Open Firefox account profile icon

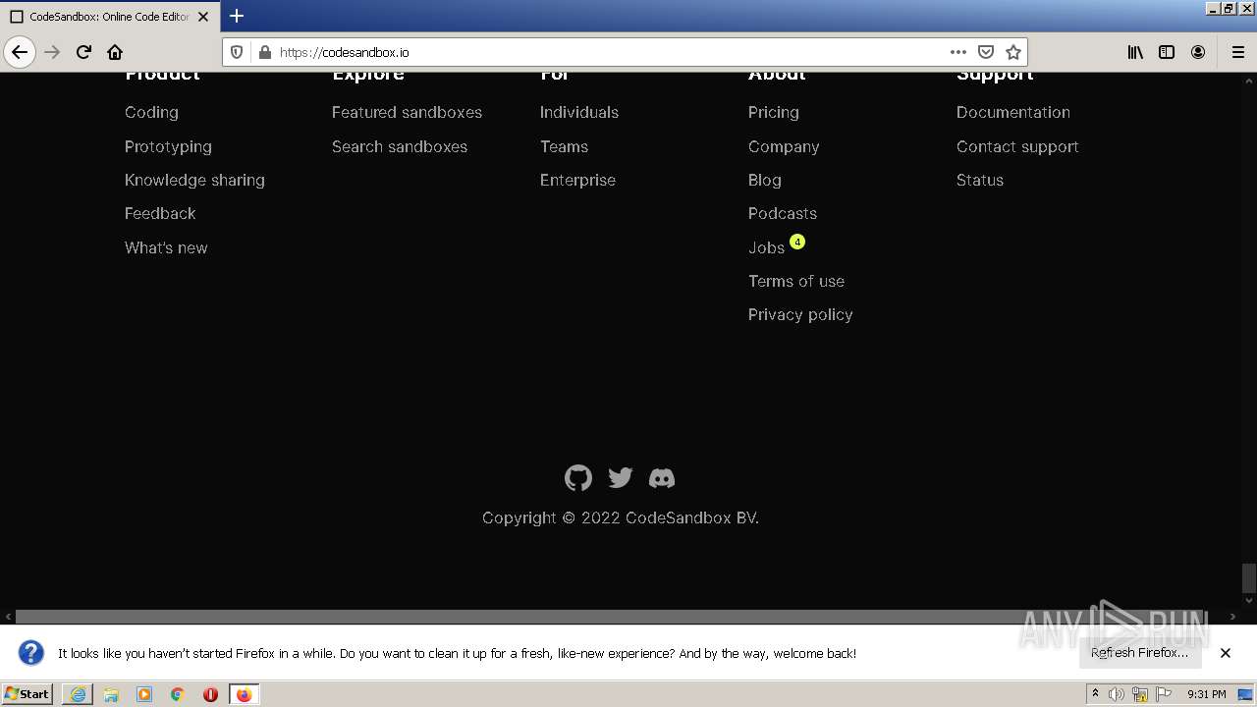click(1198, 52)
